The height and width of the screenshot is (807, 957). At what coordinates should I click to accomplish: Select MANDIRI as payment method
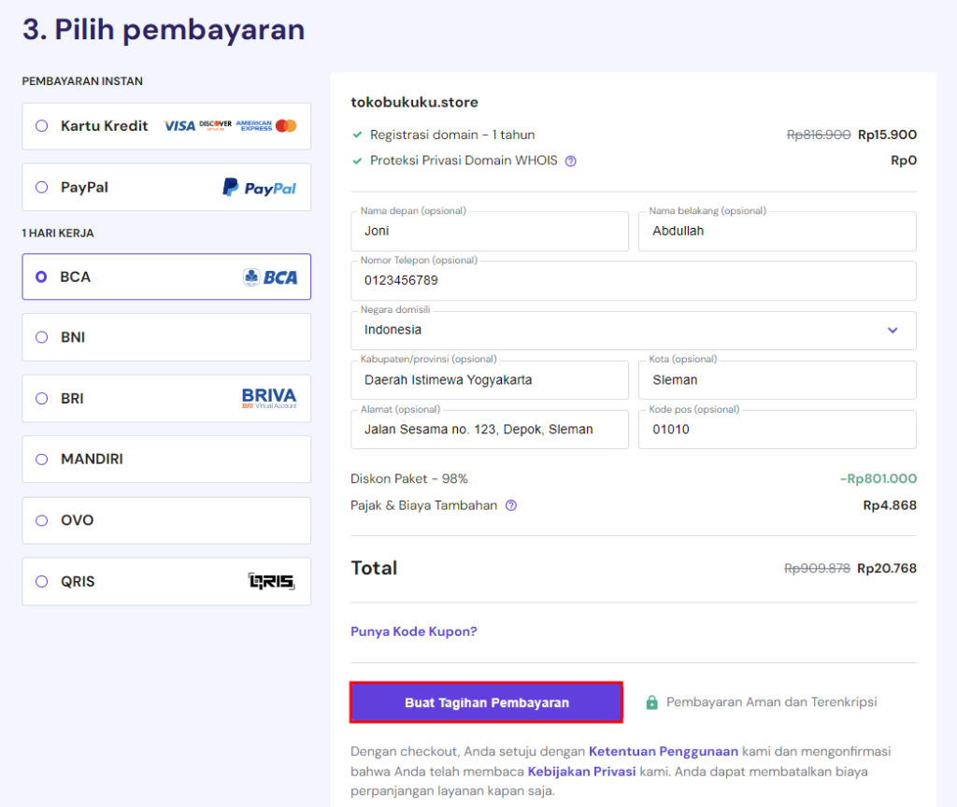41,460
